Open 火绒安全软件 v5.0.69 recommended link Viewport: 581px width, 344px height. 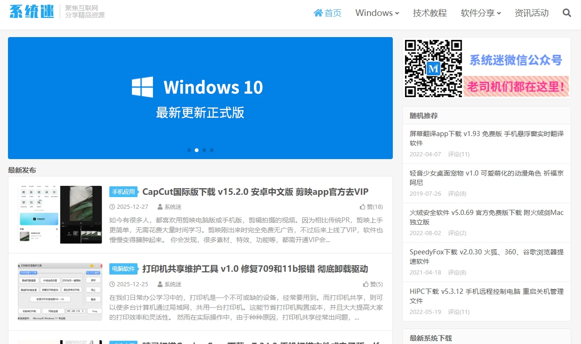coord(486,217)
